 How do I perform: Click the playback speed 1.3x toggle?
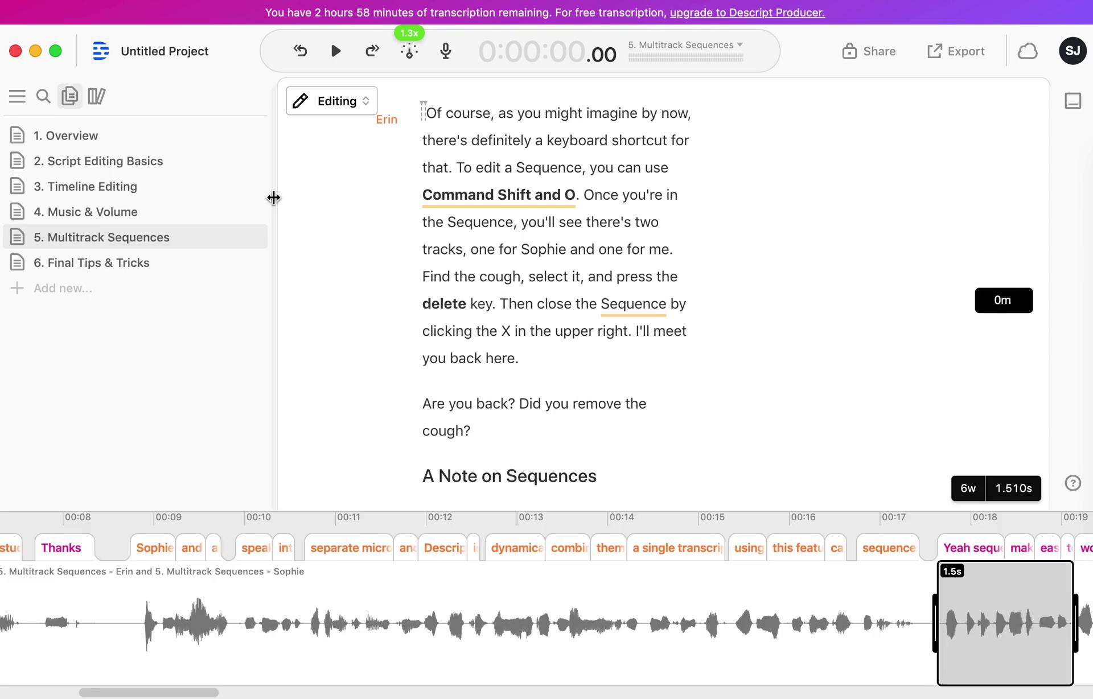pos(408,32)
